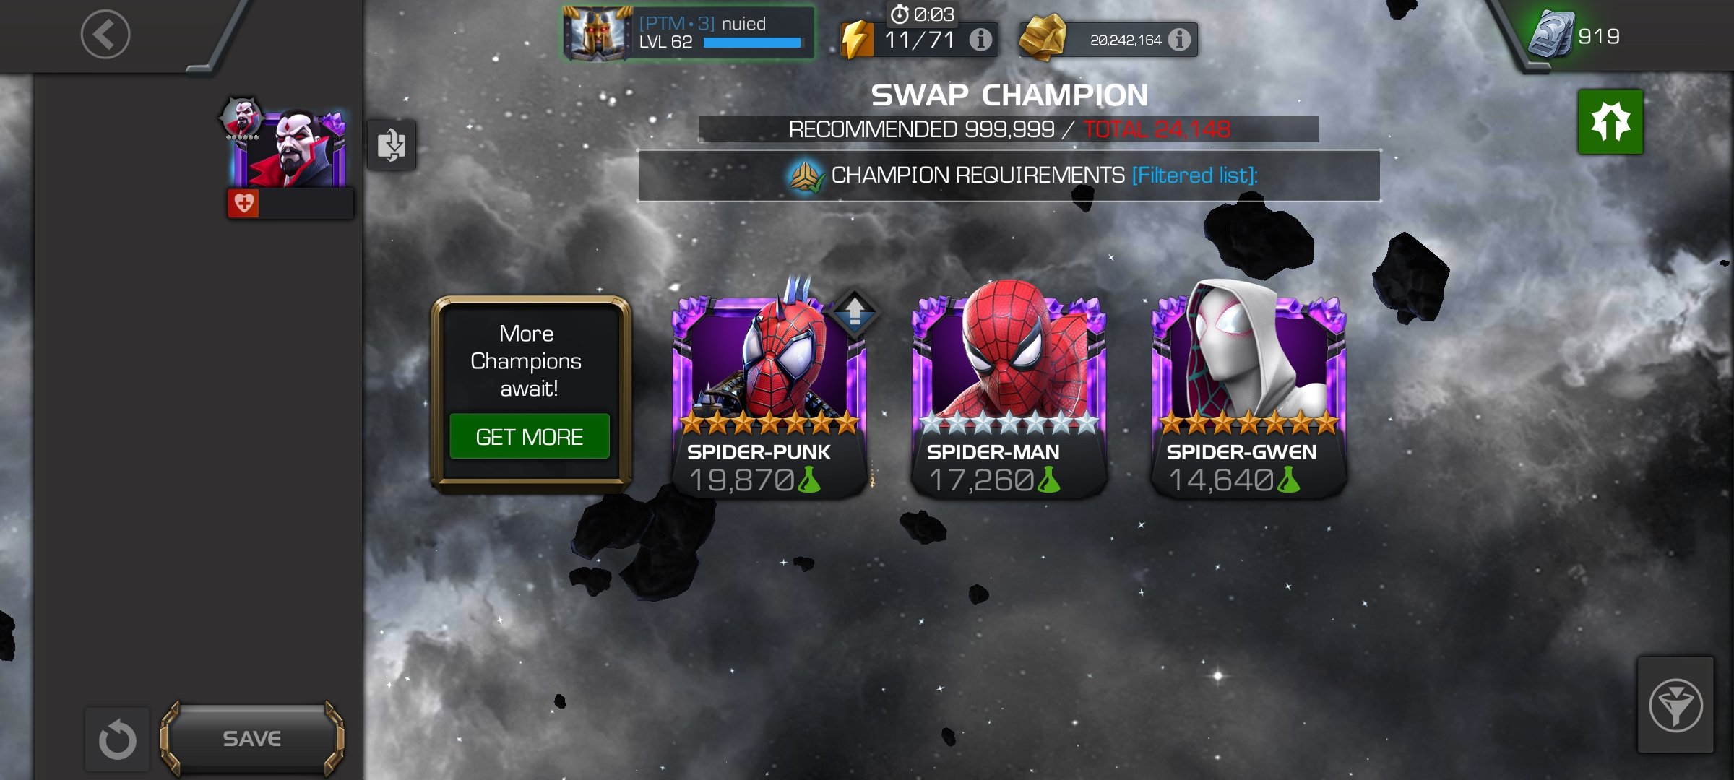Tap the gold nugget currency icon

pyautogui.click(x=1043, y=38)
